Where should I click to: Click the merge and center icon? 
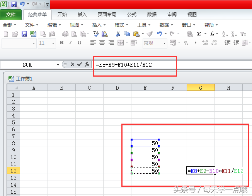121,43
